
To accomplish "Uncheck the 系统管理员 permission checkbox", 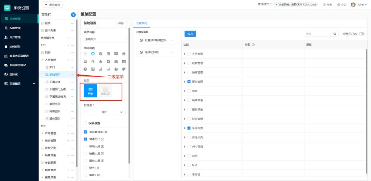I will pos(85,132).
